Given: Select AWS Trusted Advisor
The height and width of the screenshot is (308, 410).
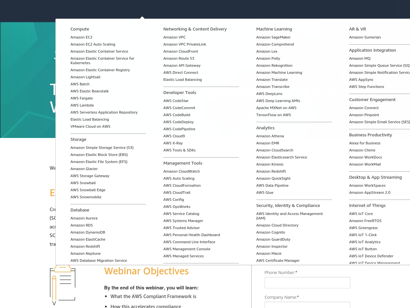Looking at the screenshot, I should 182,228.
